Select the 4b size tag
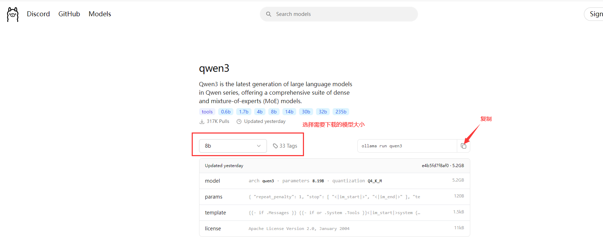 click(x=260, y=112)
